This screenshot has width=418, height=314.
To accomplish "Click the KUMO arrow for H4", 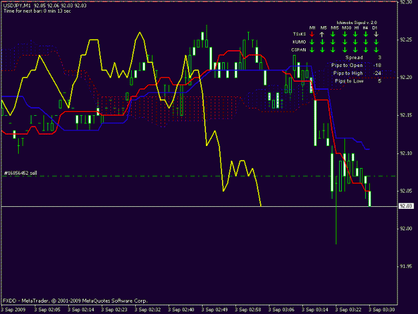I will (366, 42).
